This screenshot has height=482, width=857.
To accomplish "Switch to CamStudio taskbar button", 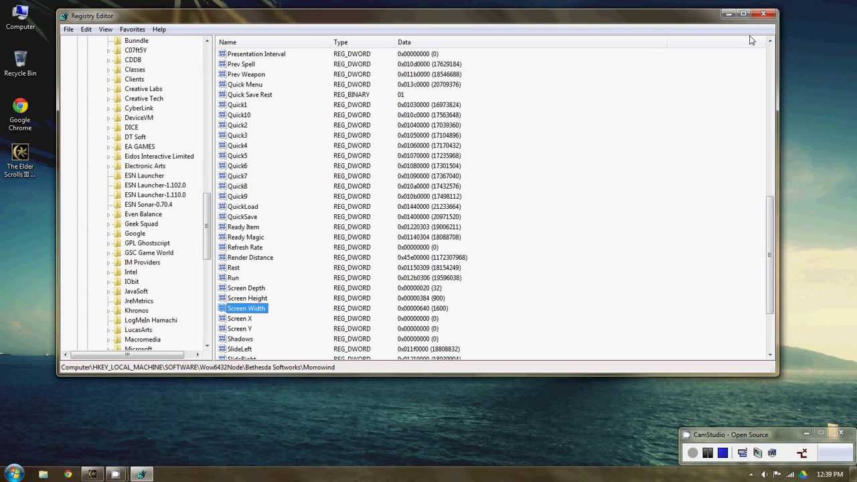I will 116,475.
